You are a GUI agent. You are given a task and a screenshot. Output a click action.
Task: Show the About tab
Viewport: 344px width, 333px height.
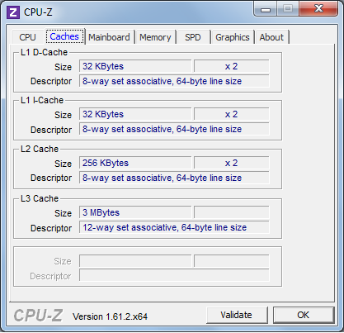271,37
